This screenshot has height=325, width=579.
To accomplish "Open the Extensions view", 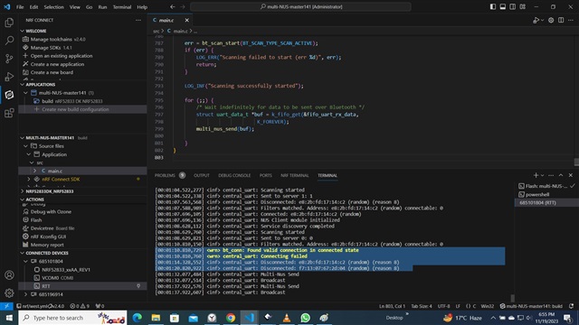I will pyautogui.click(x=9, y=113).
